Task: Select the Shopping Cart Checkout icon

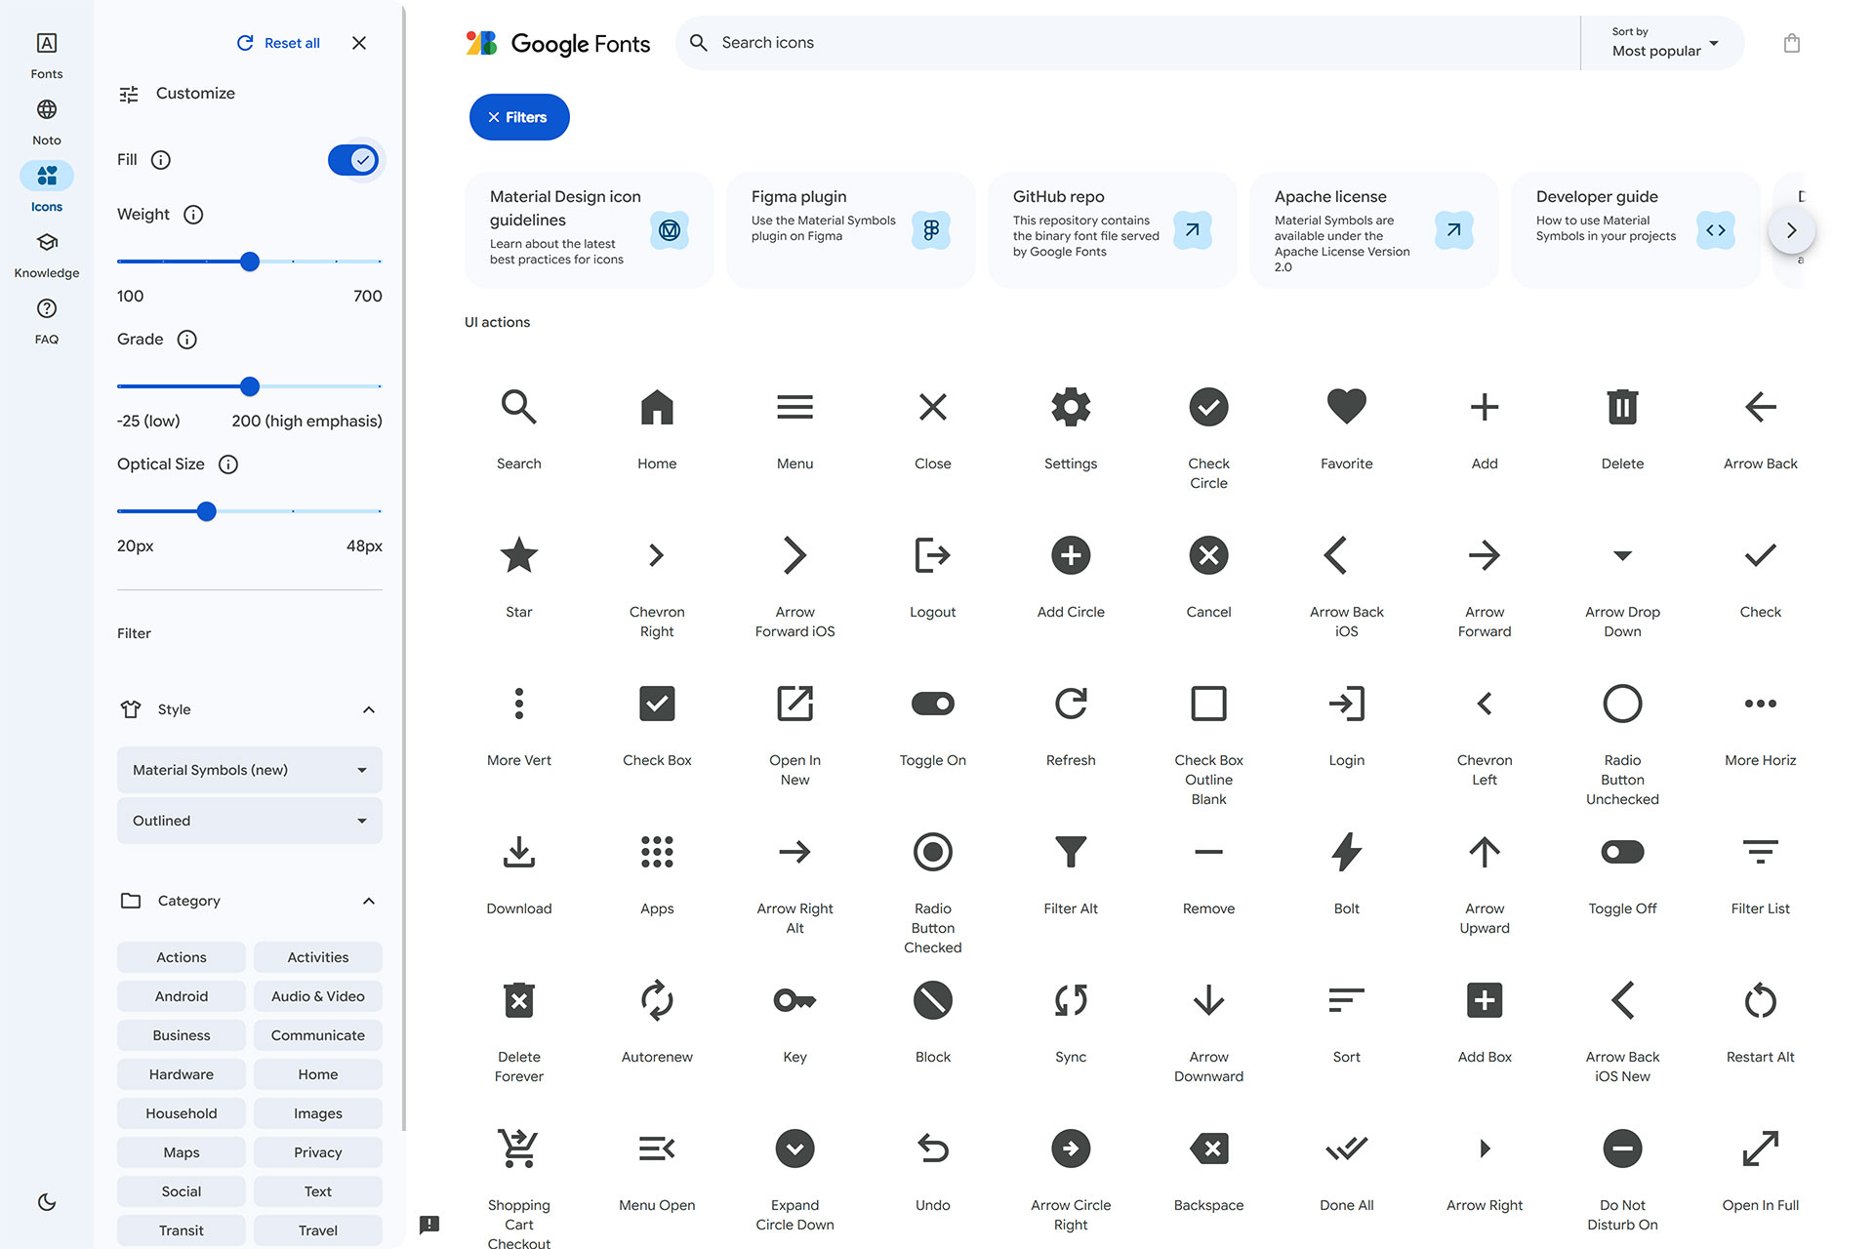Action: [x=518, y=1148]
